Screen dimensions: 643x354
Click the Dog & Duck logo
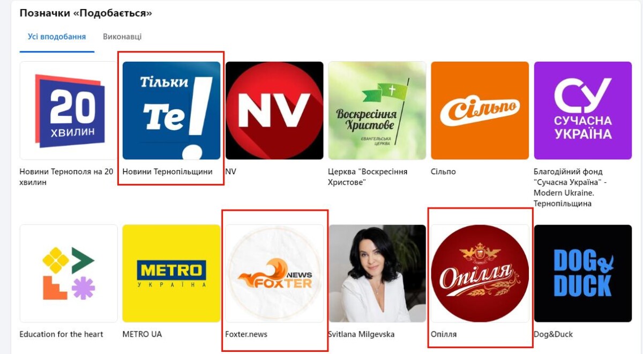click(583, 274)
